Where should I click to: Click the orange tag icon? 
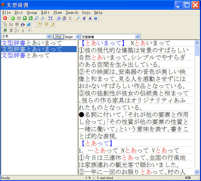click(52, 24)
